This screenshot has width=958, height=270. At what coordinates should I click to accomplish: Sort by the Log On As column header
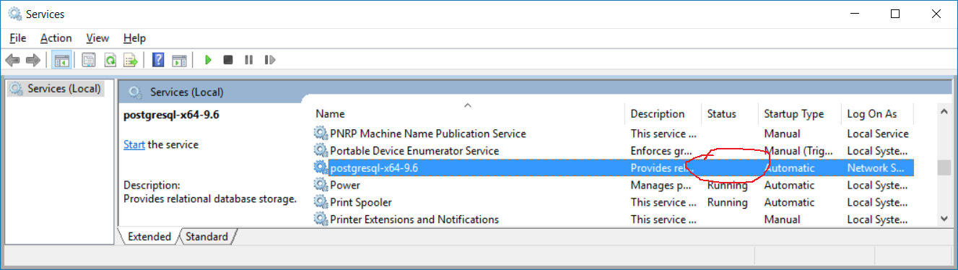877,113
